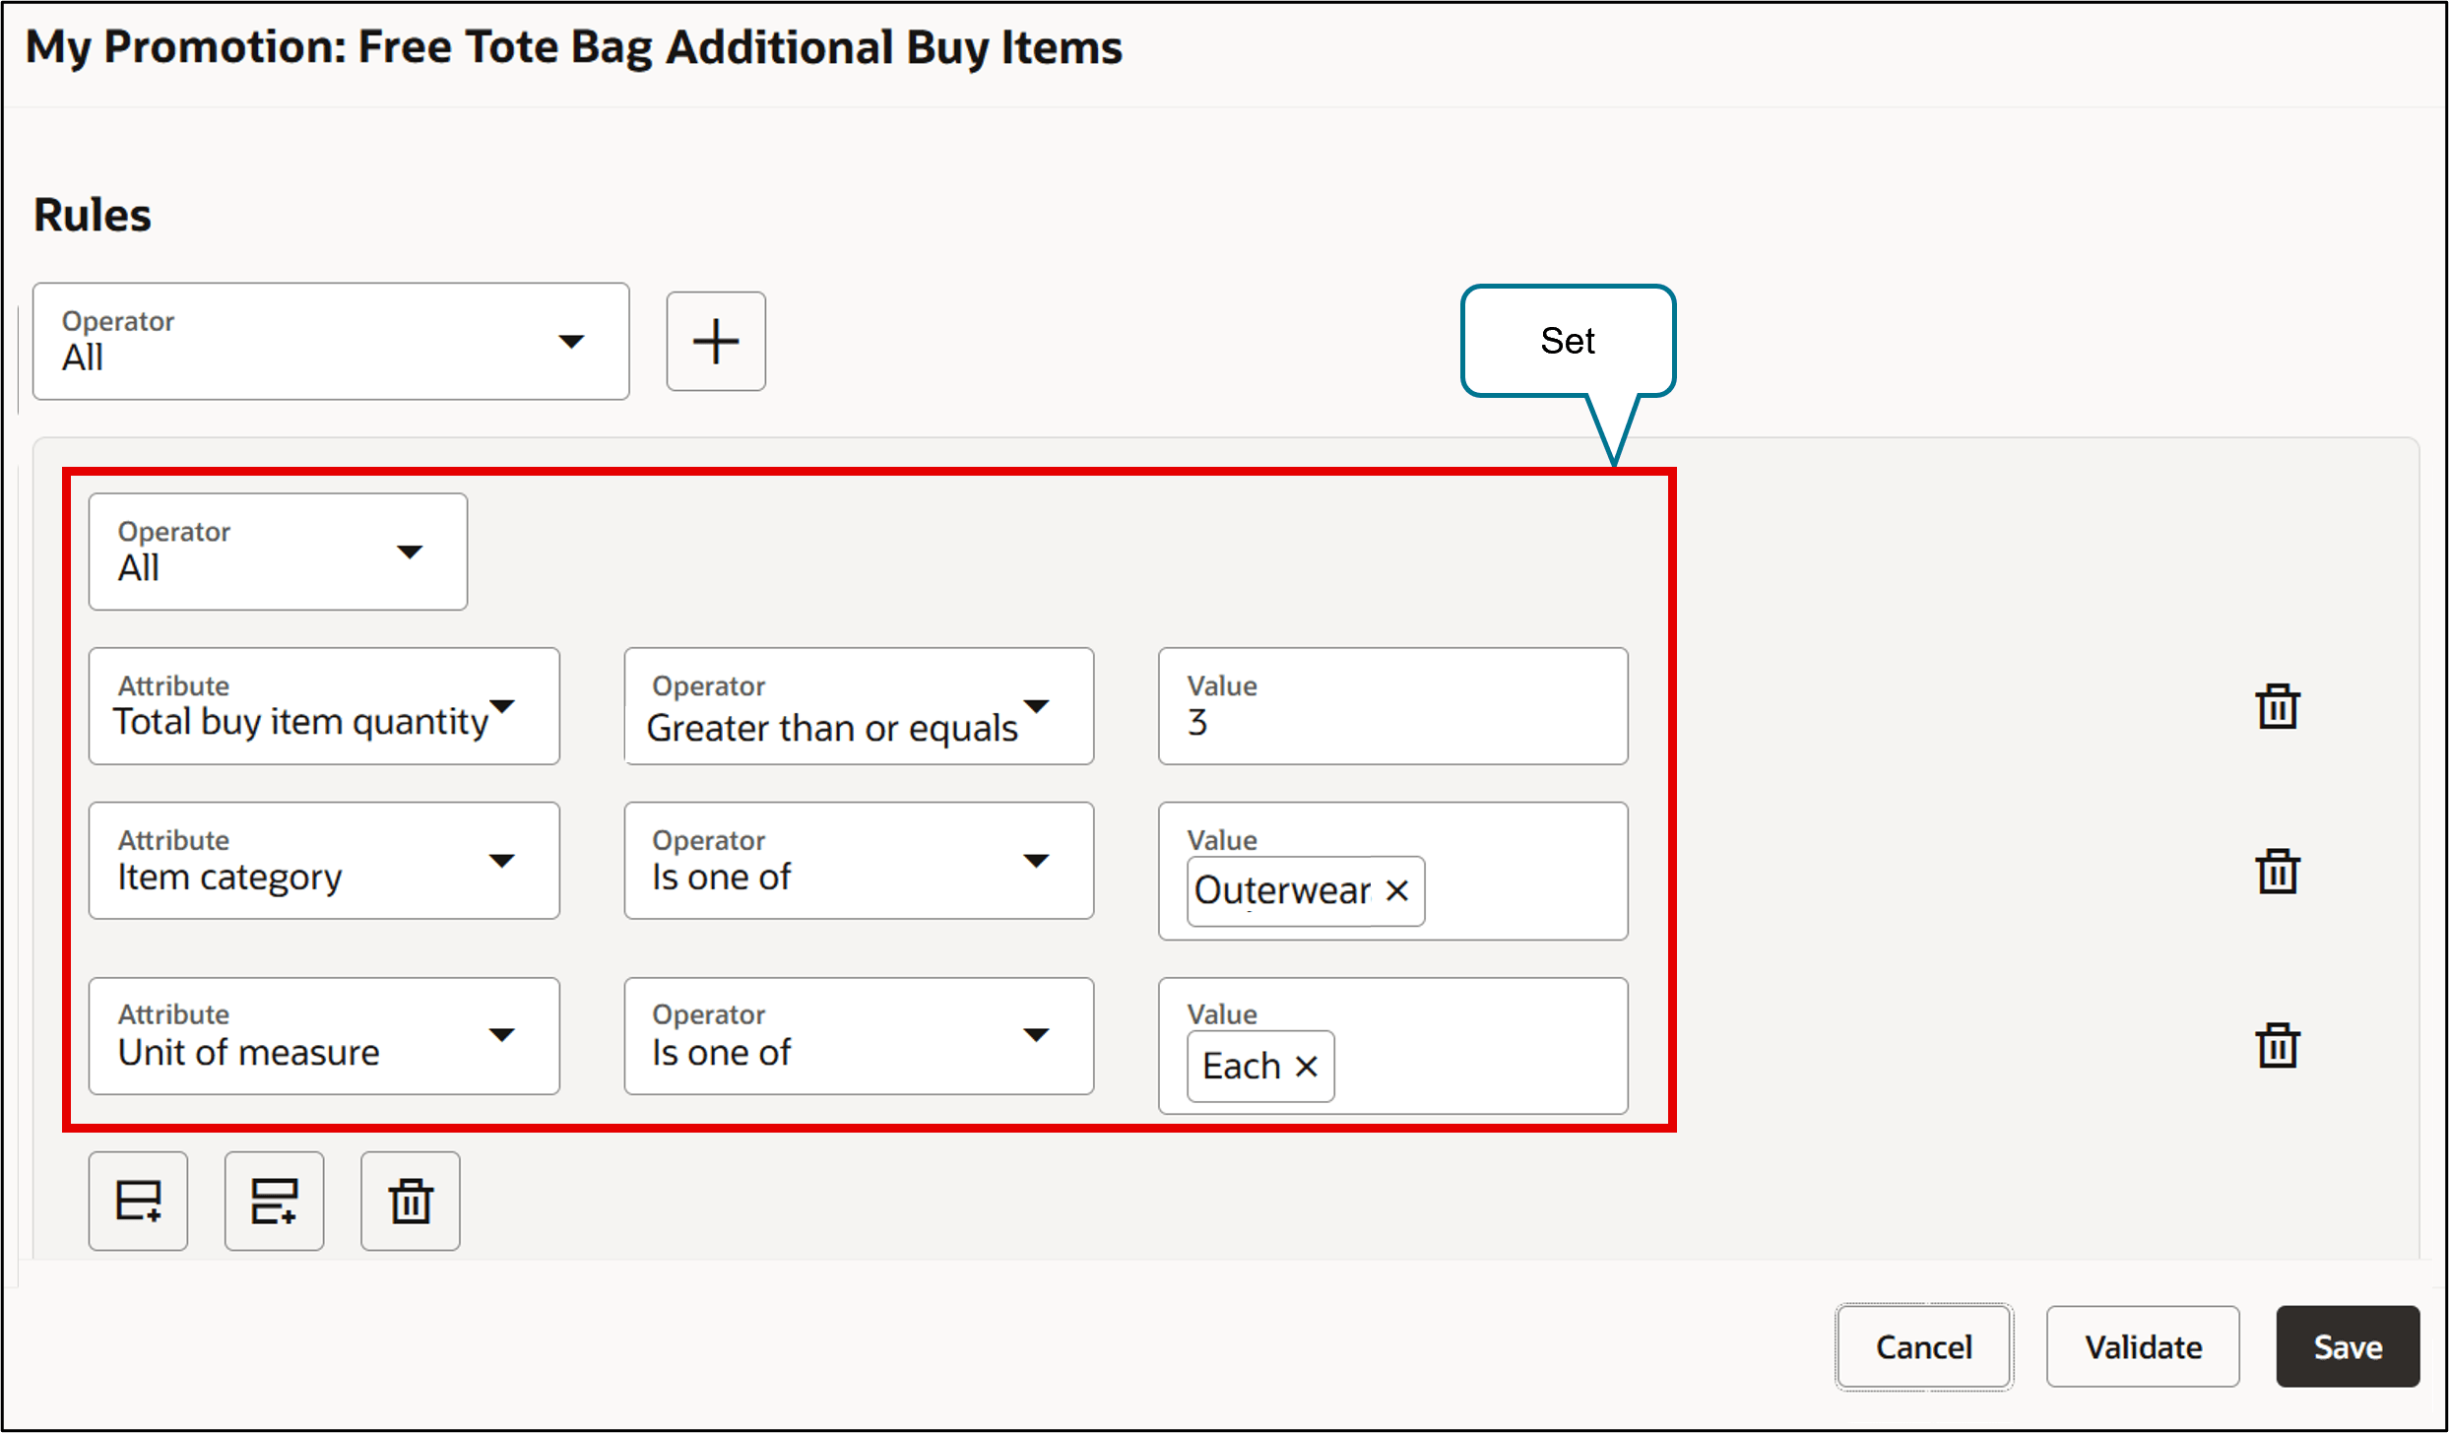
Task: Expand the Item category attribute dropdown
Action: tap(324, 861)
